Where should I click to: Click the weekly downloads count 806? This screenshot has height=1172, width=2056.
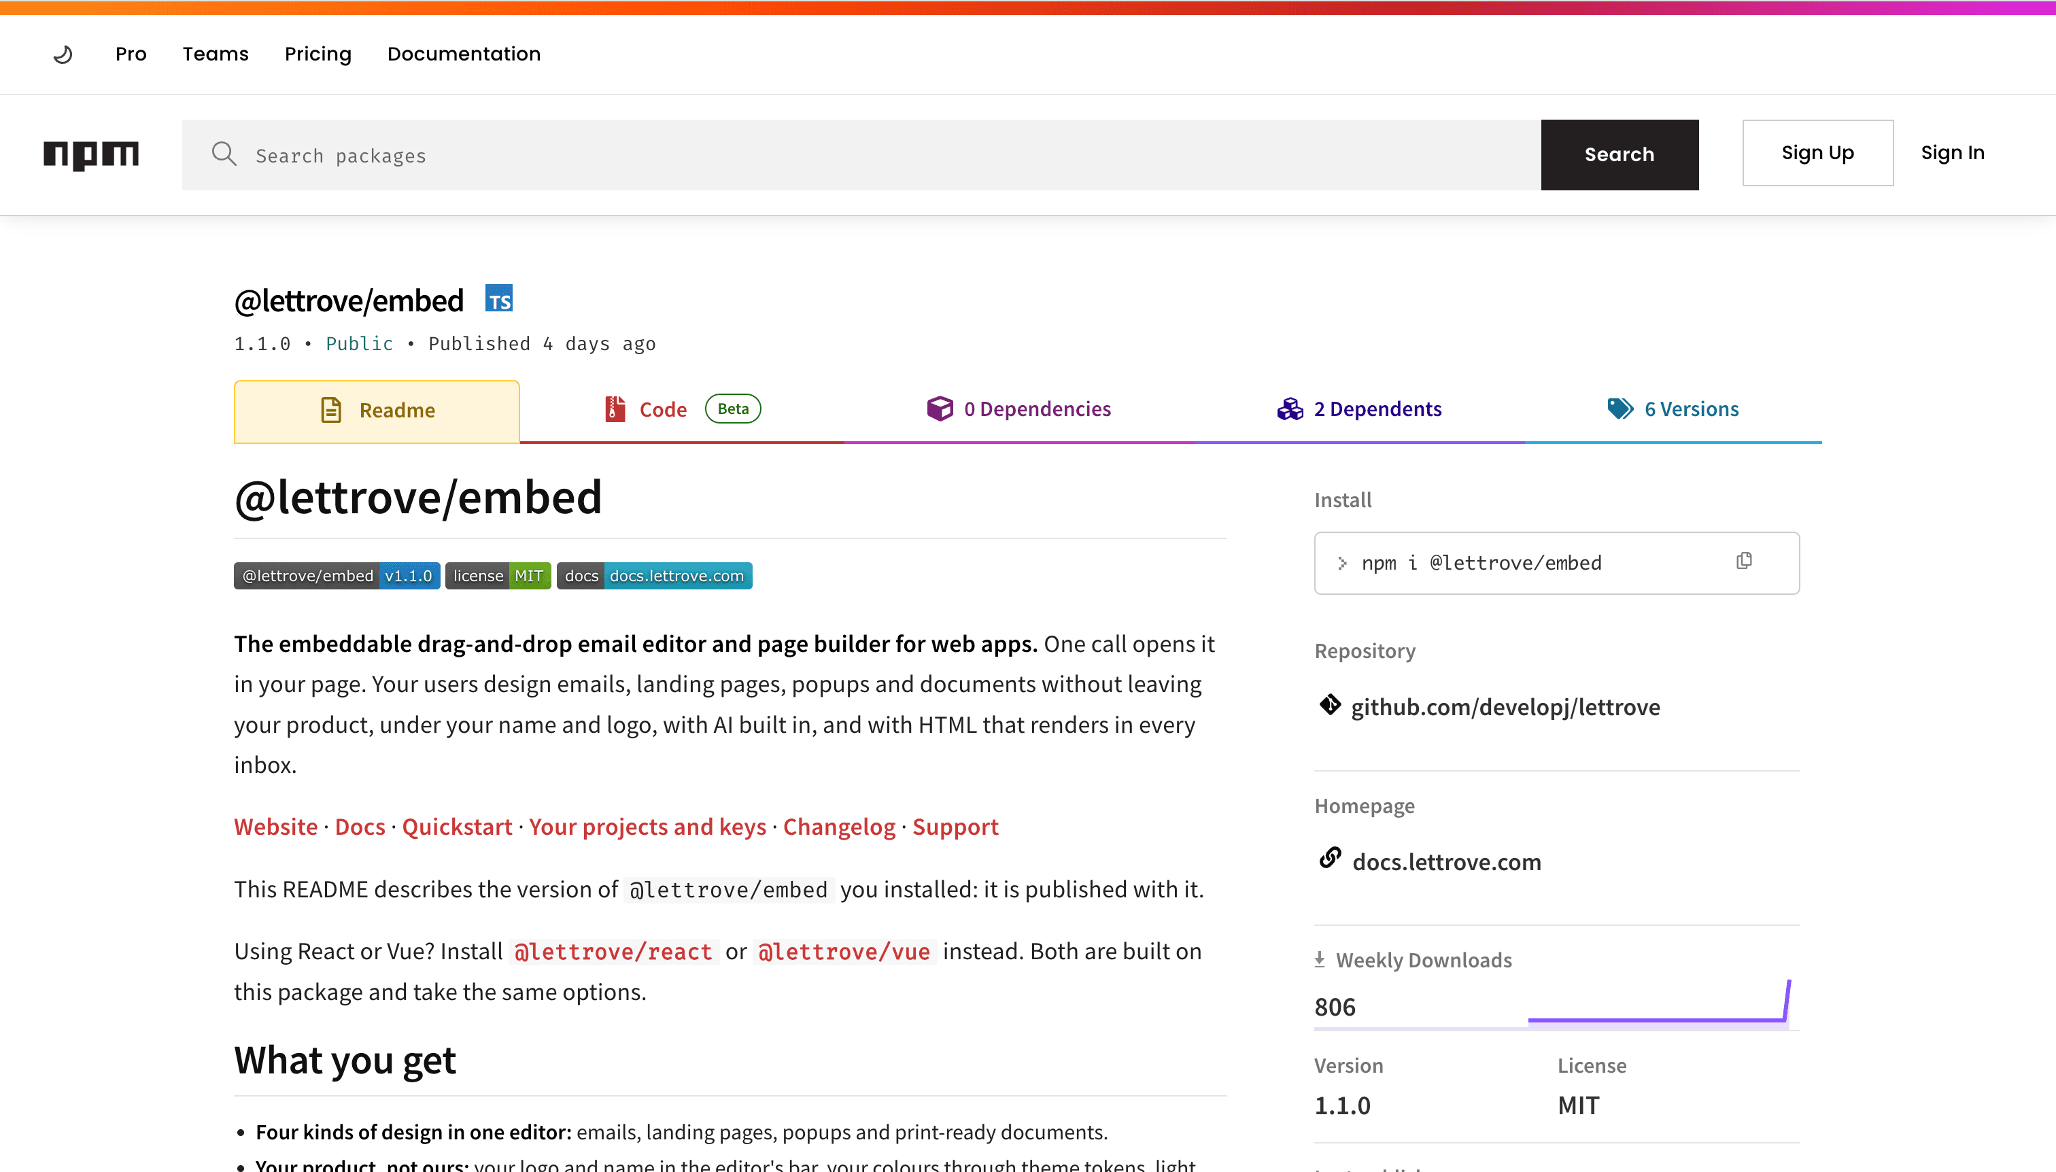[1335, 1006]
